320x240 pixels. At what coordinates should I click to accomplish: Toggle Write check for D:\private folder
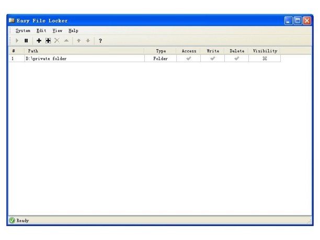click(x=213, y=59)
